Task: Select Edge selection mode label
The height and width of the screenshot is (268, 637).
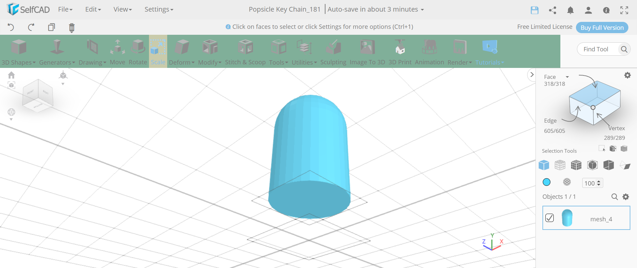Action: click(x=550, y=121)
